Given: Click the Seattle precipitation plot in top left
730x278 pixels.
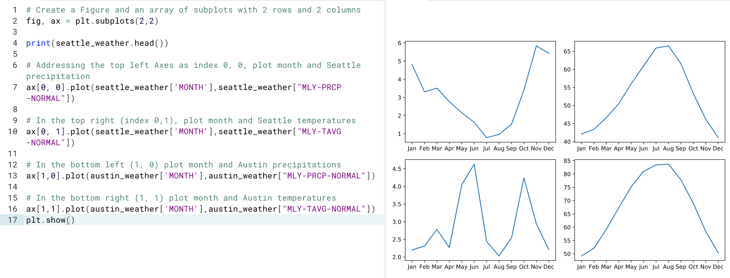Looking at the screenshot, I should click(480, 92).
